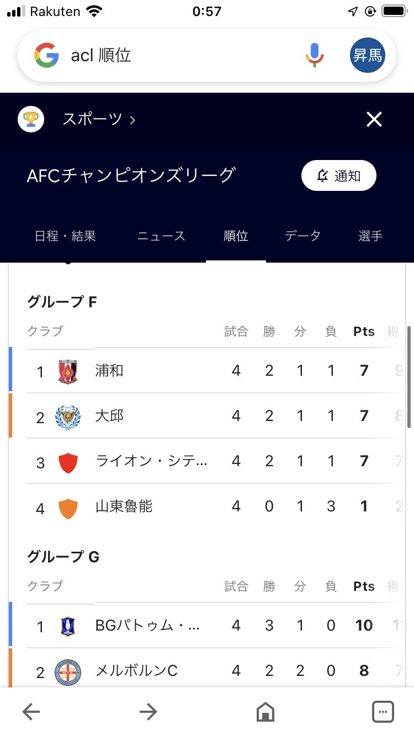Open the browser more options menu icon

point(383,712)
